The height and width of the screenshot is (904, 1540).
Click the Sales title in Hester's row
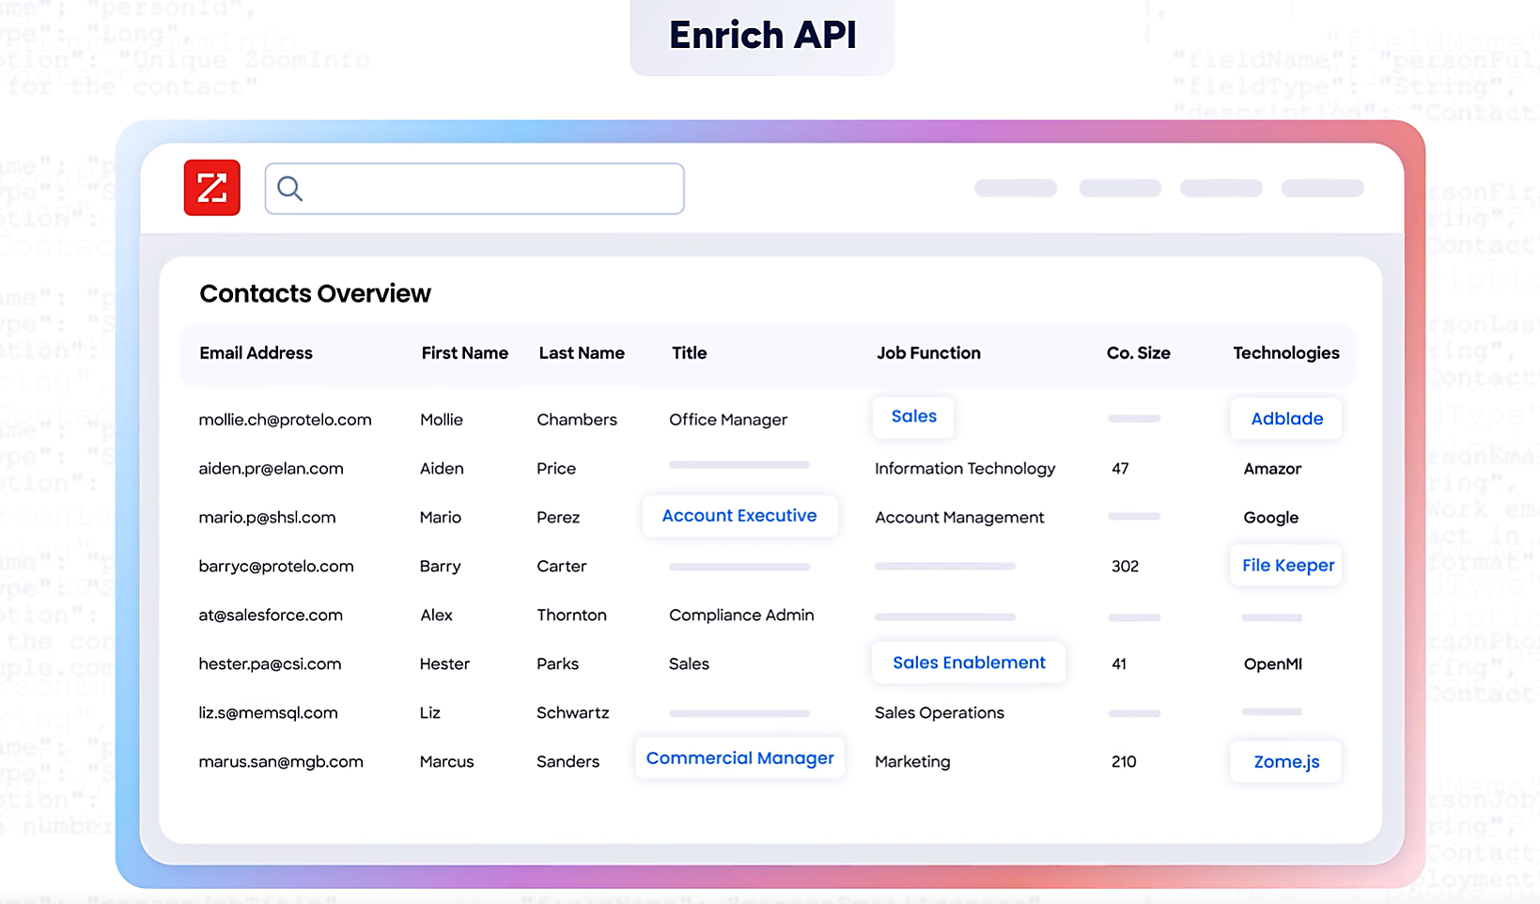click(689, 664)
